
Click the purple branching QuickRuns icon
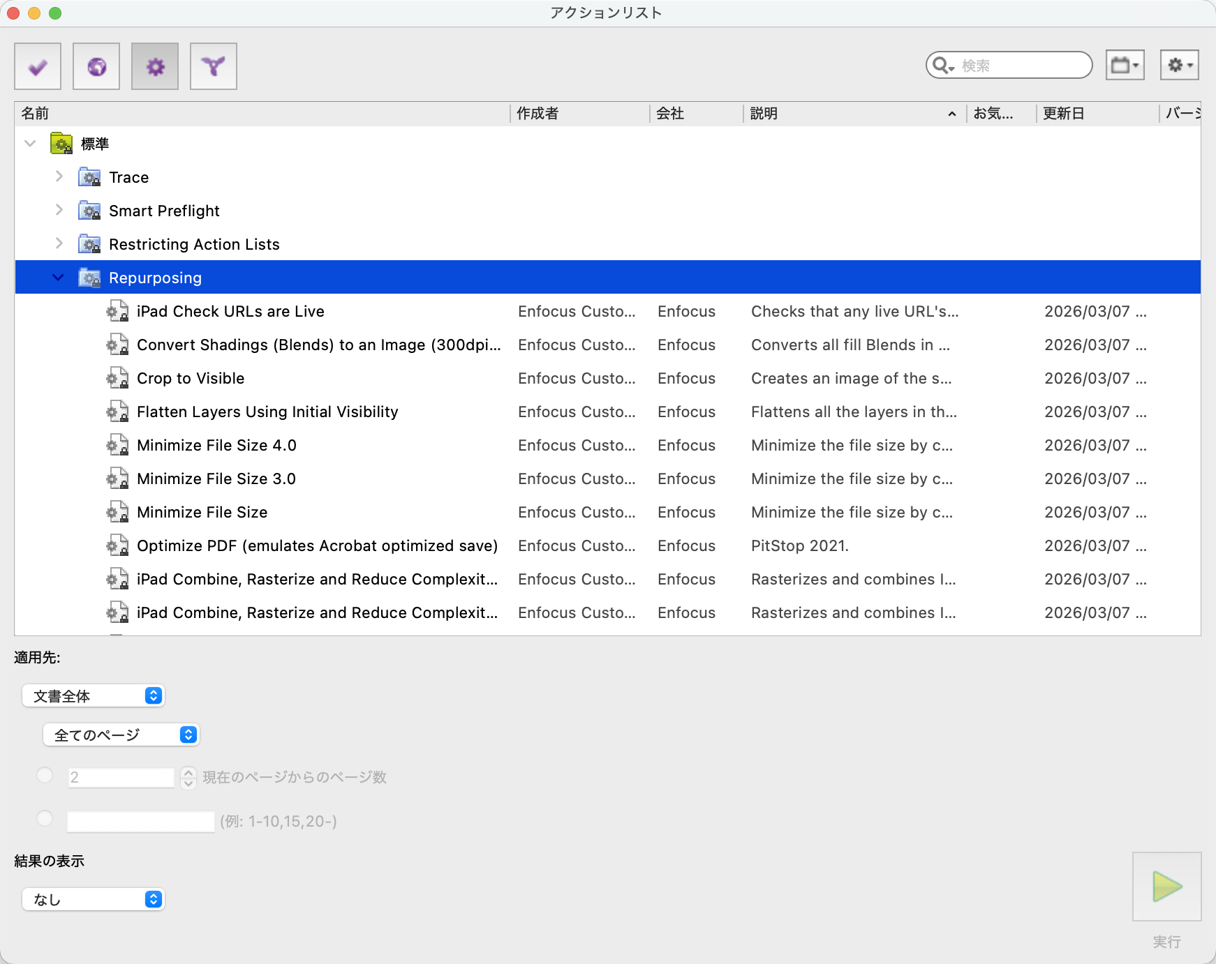[x=214, y=67]
